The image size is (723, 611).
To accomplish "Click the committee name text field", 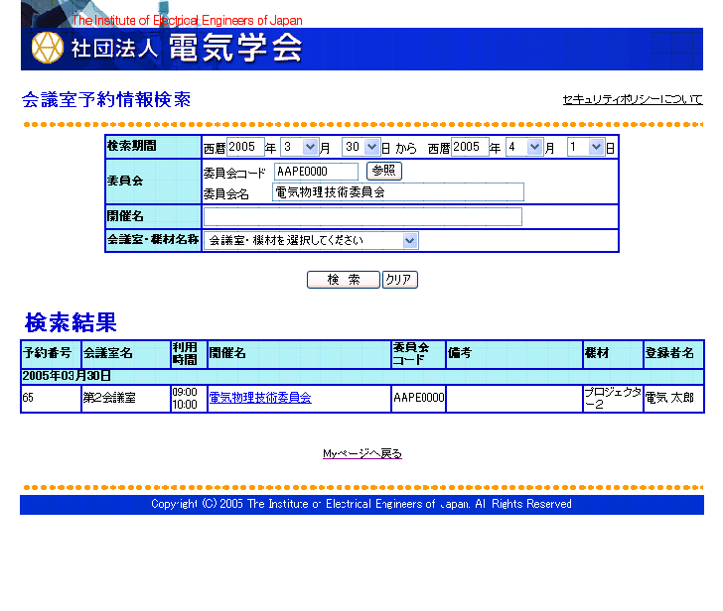I will point(397,192).
